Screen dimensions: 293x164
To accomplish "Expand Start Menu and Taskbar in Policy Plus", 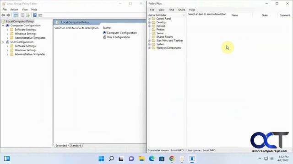I will [x=149, y=41].
